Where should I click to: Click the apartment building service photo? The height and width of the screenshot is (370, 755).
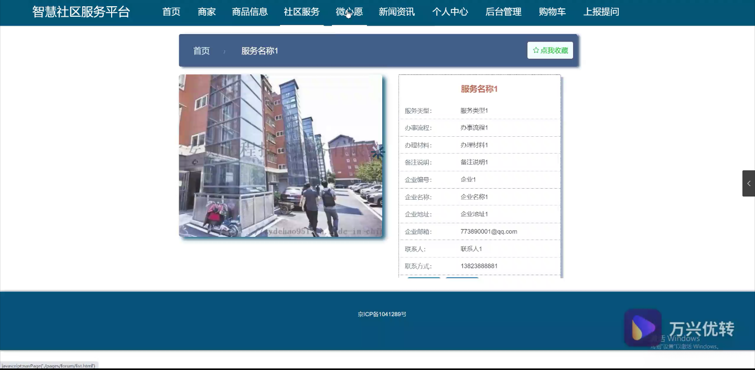[x=281, y=156]
